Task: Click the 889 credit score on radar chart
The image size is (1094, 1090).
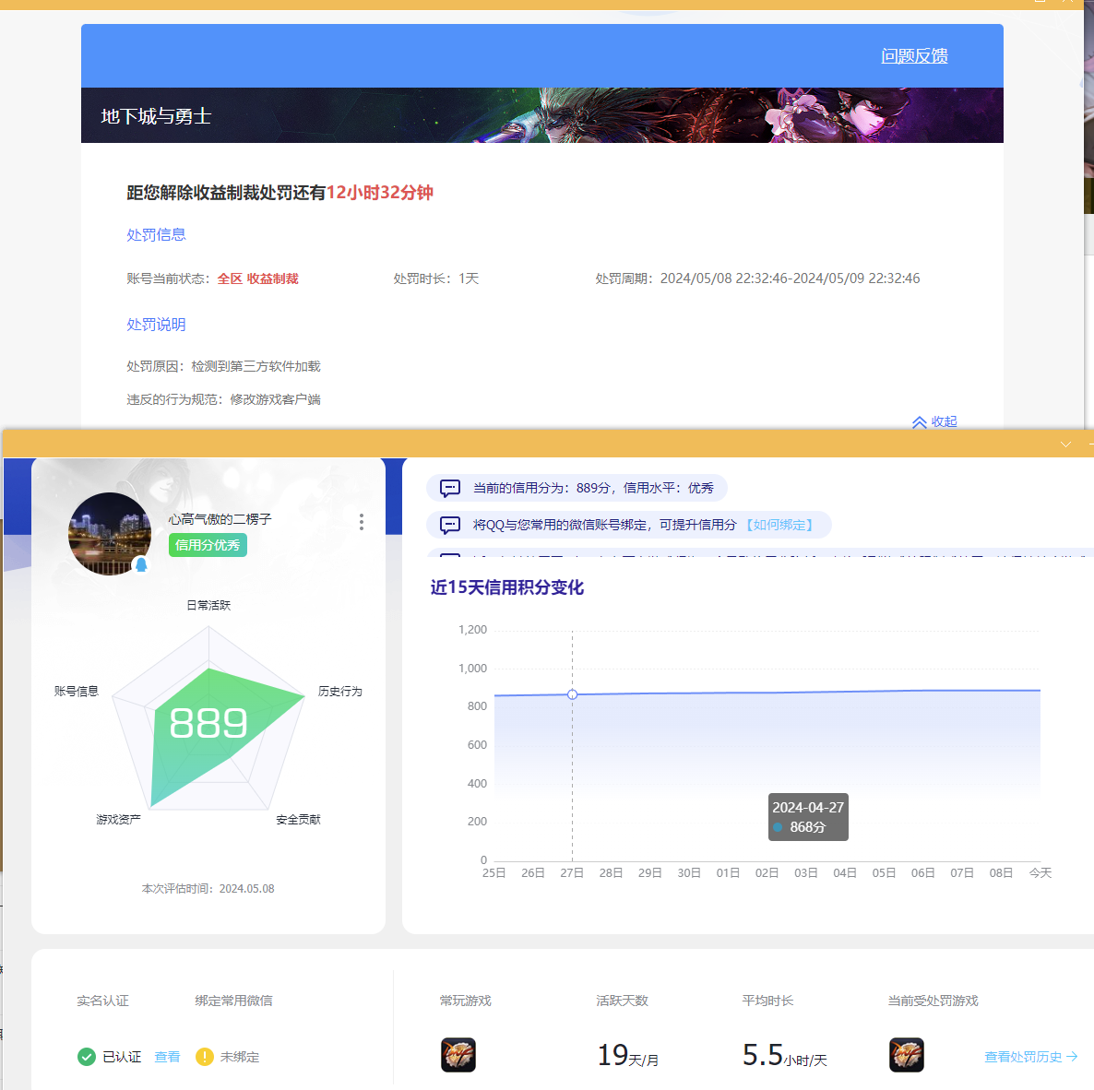Action: [208, 723]
